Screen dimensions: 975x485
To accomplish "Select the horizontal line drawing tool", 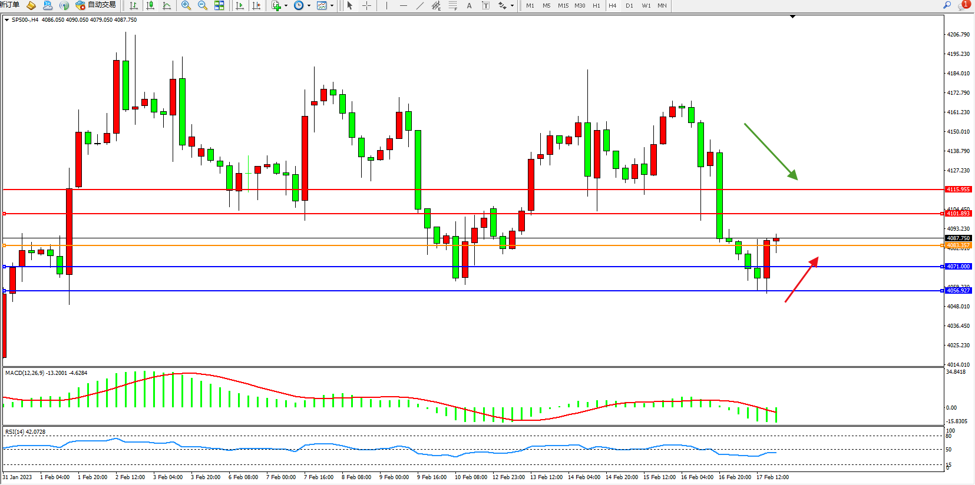I will [x=403, y=5].
